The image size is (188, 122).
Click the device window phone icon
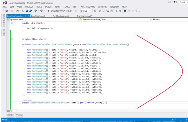click(95, 11)
